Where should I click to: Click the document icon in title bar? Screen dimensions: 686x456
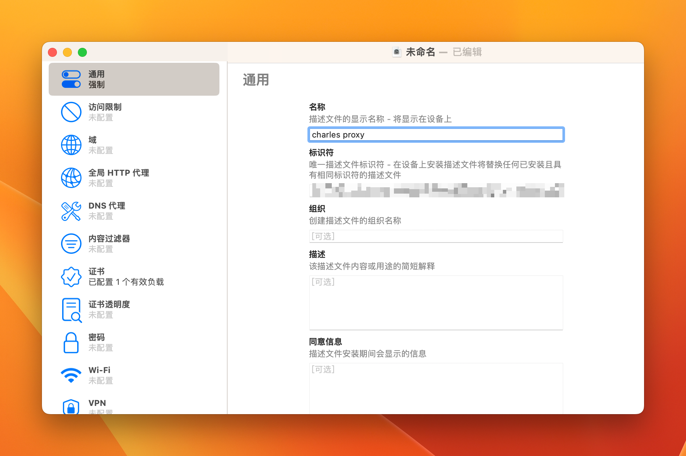click(x=397, y=52)
